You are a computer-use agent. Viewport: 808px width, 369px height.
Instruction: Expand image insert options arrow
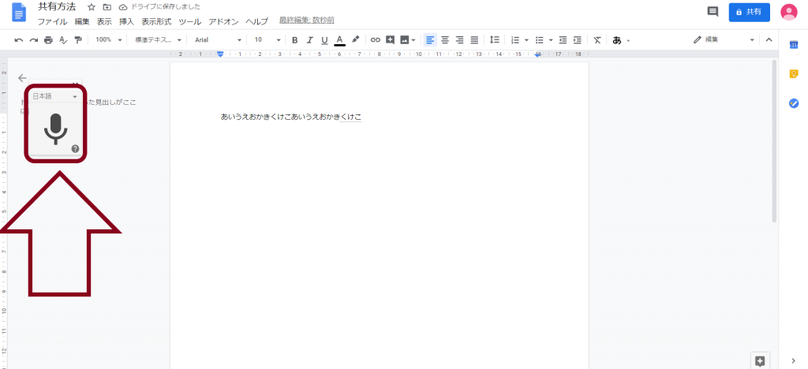[413, 39]
